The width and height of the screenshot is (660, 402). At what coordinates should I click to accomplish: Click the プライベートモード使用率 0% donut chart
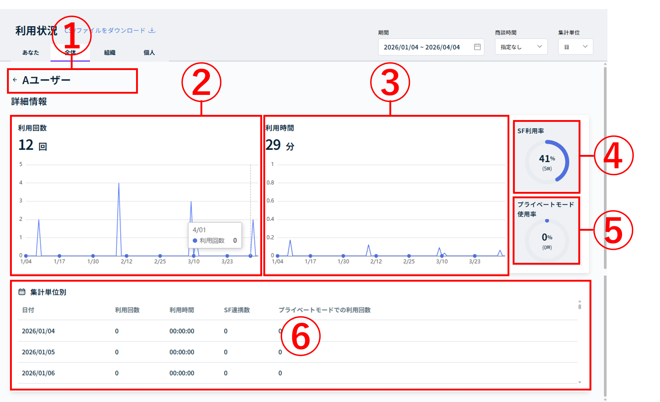[547, 240]
